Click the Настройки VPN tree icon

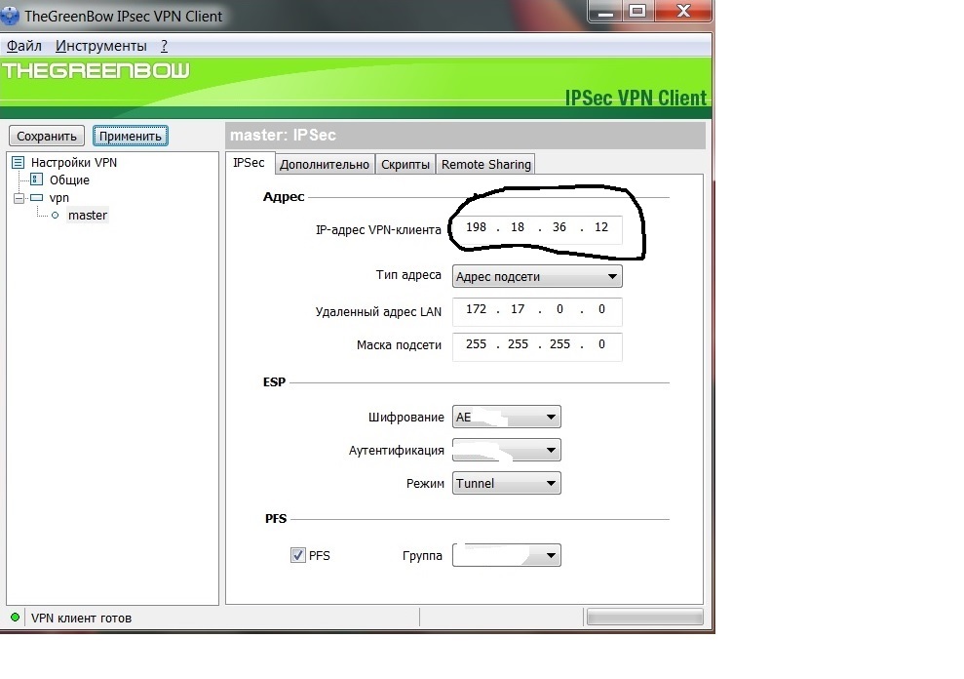click(x=18, y=163)
